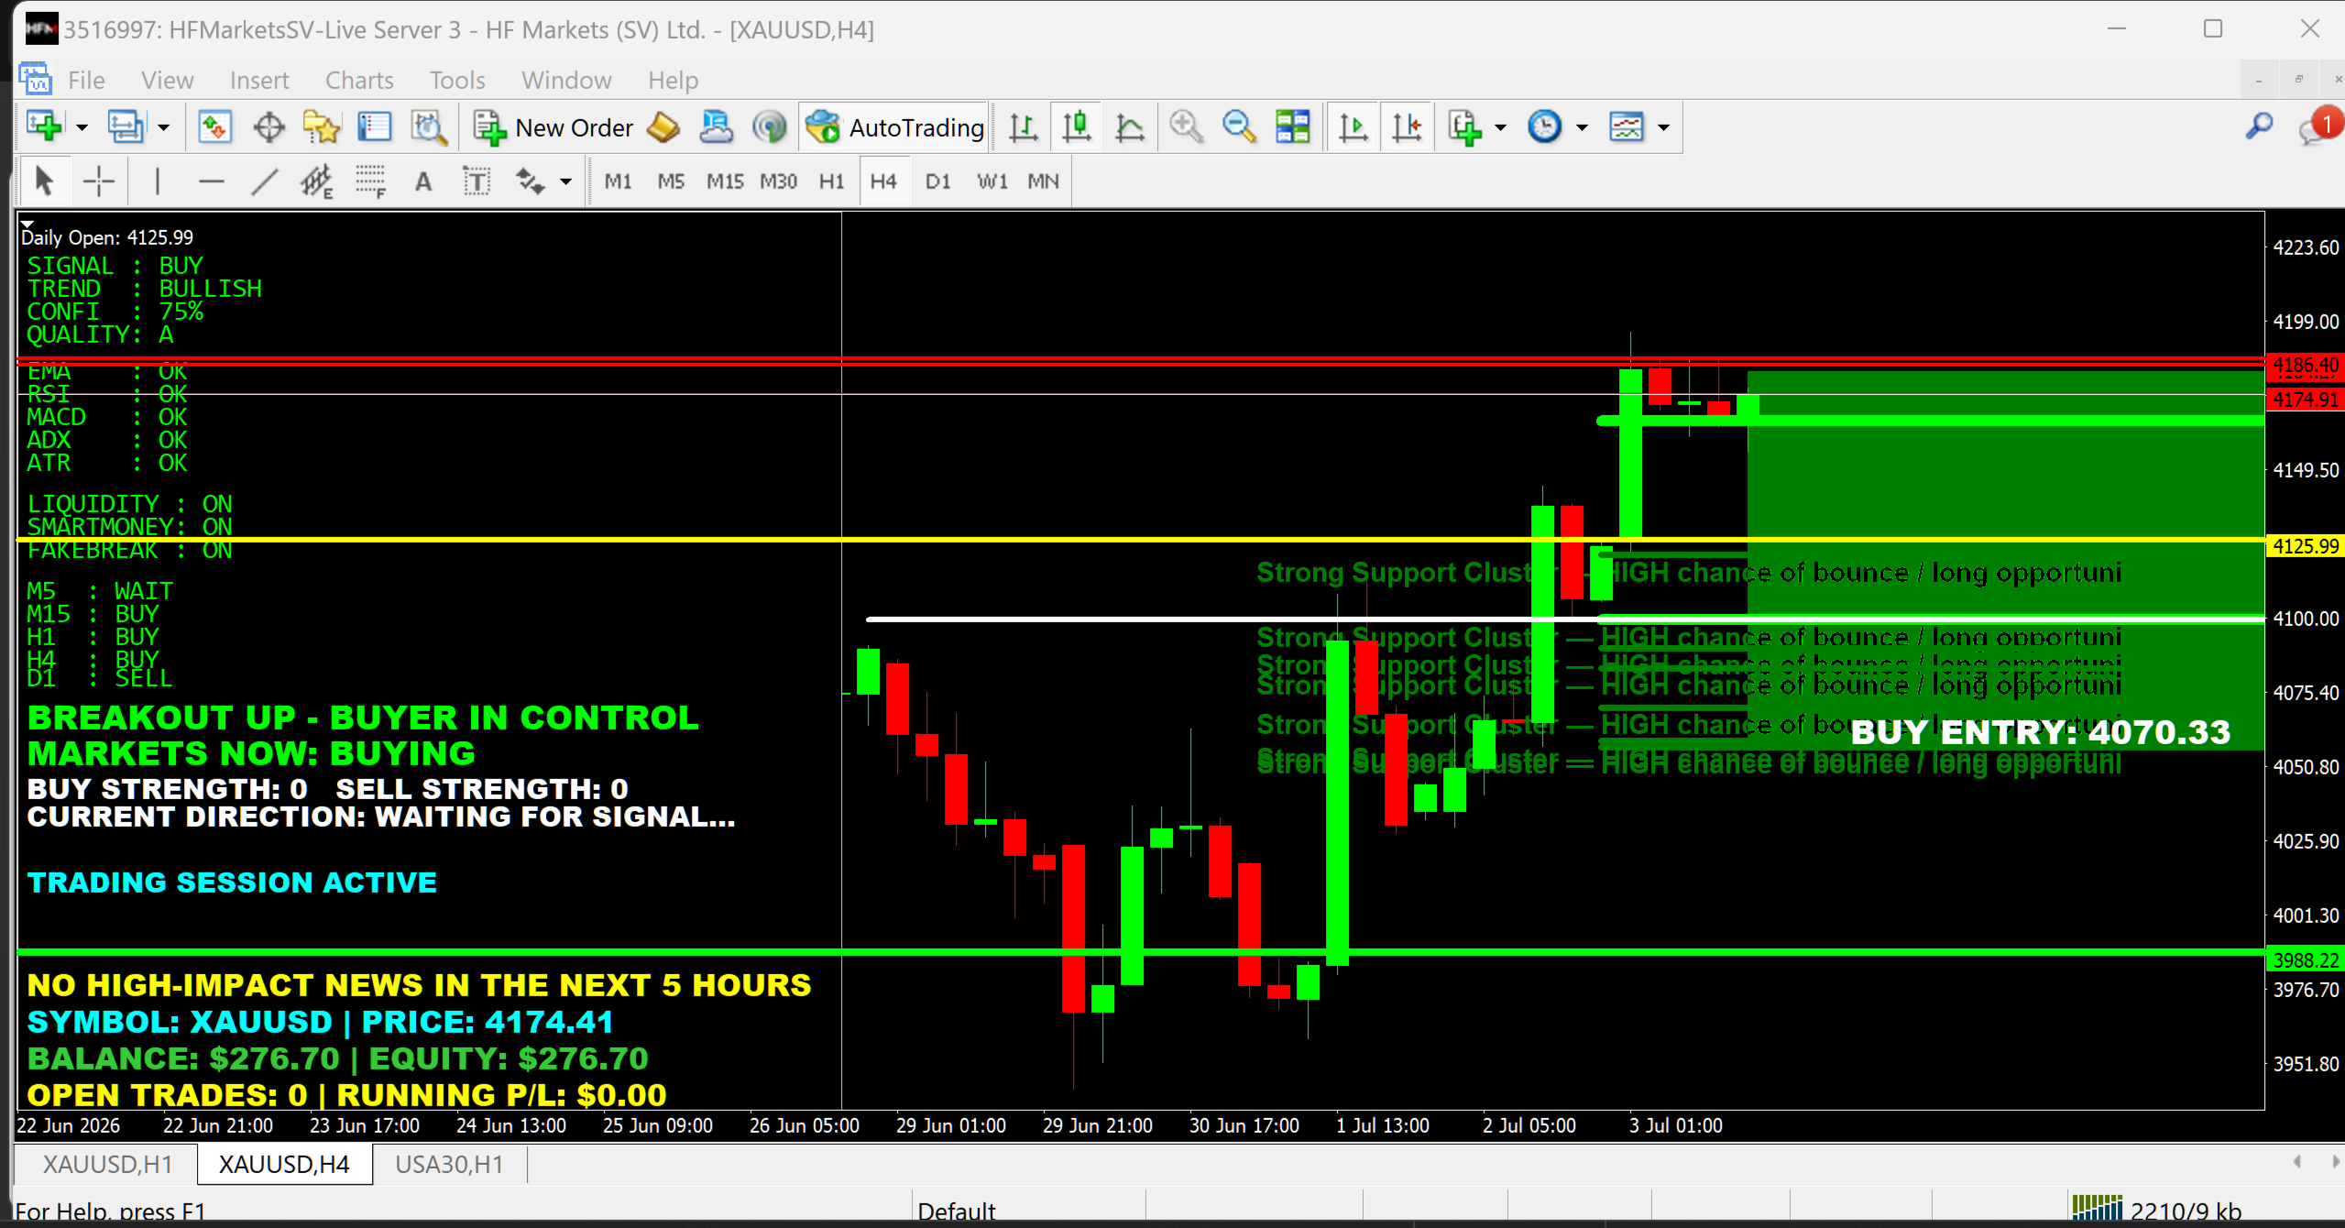Switch to candlestick chart mode
Image resolution: width=2345 pixels, height=1228 pixels.
[1077, 126]
